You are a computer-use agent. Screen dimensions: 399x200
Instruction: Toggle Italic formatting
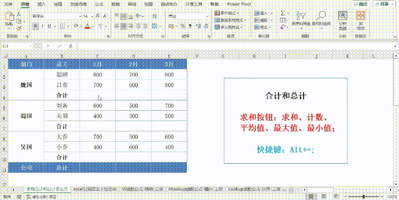(42, 26)
